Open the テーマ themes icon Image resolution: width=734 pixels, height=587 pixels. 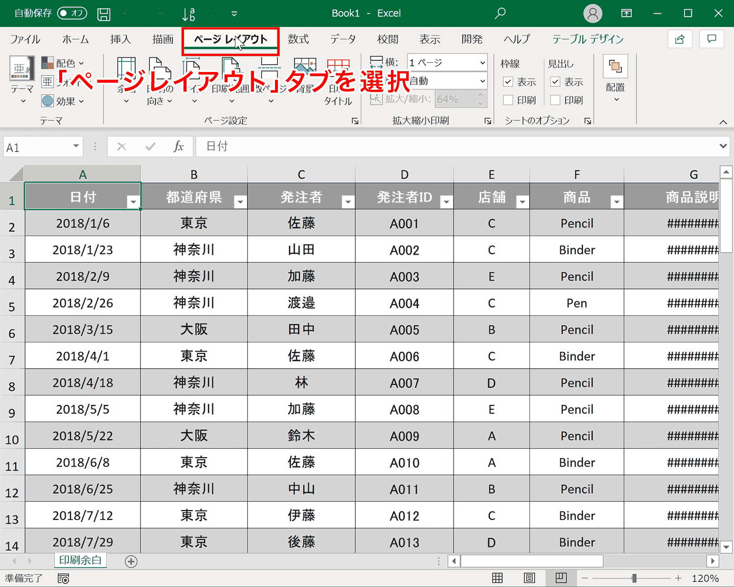[22, 69]
